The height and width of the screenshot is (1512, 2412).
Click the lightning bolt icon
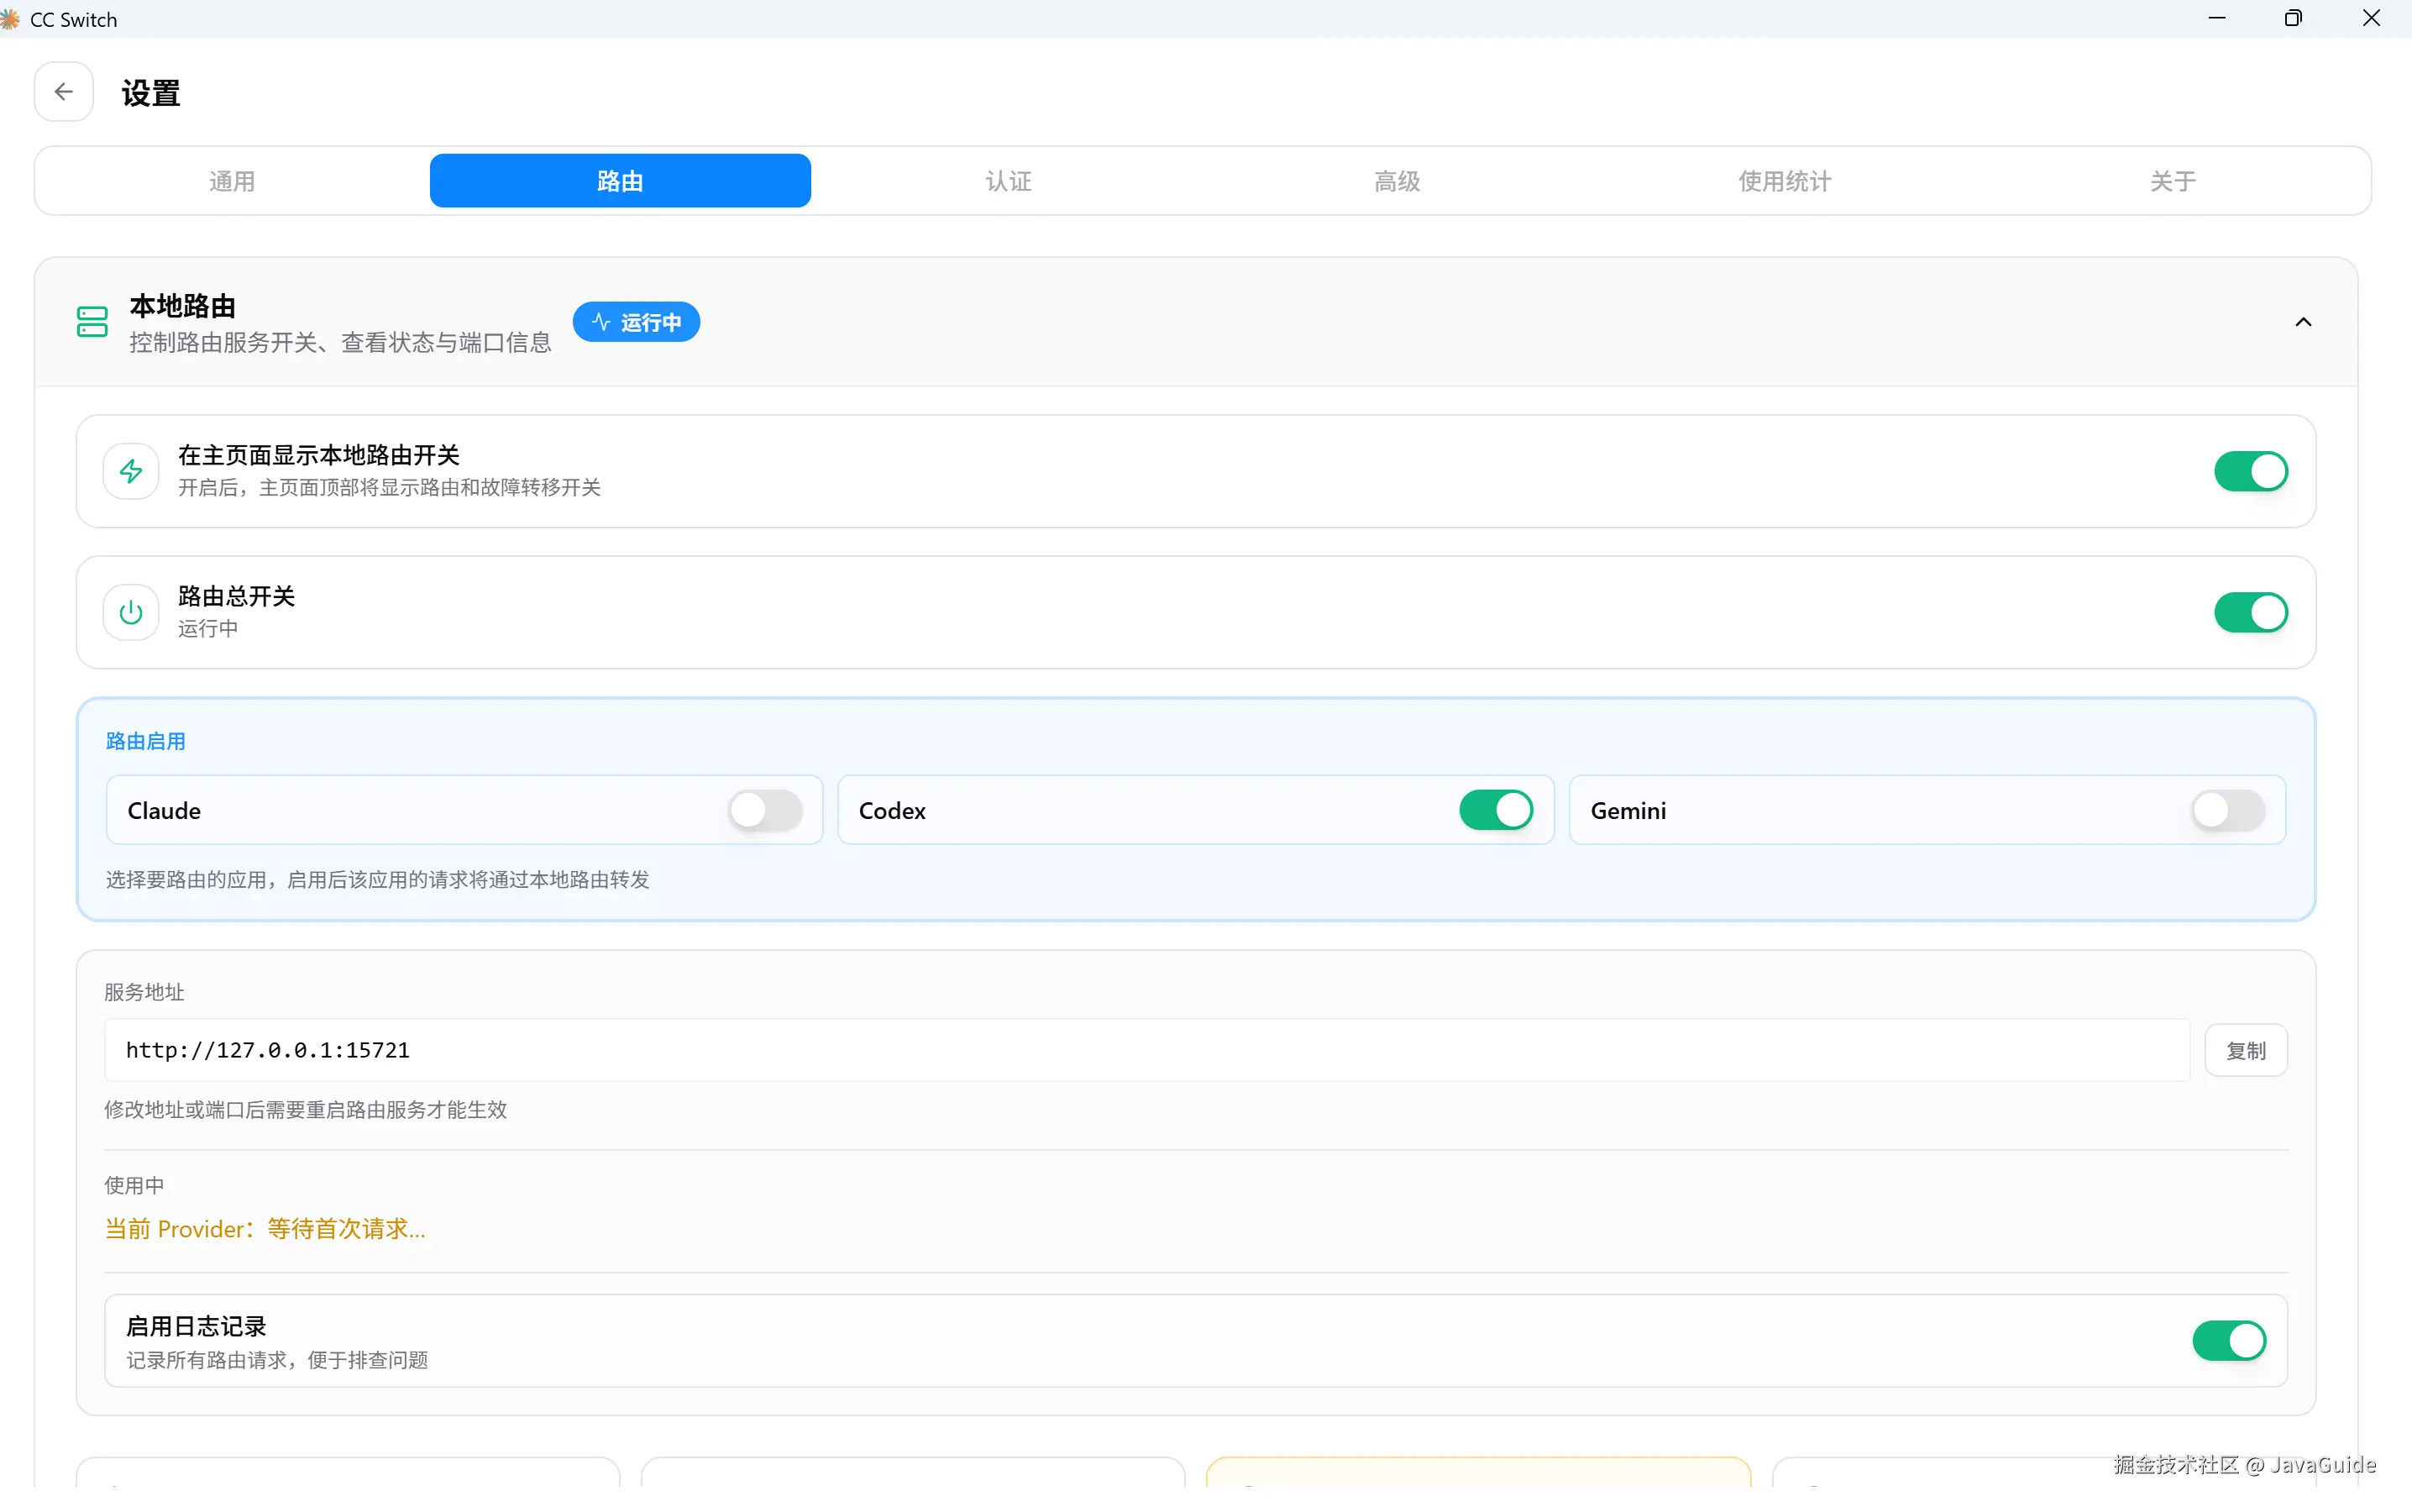coord(131,471)
